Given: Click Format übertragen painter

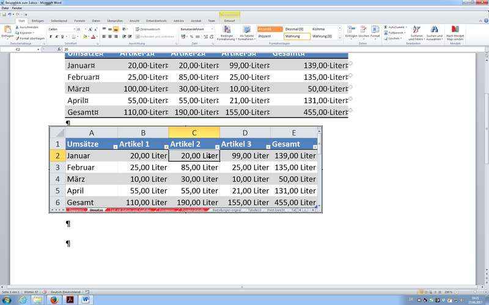Looking at the screenshot, I should point(30,38).
